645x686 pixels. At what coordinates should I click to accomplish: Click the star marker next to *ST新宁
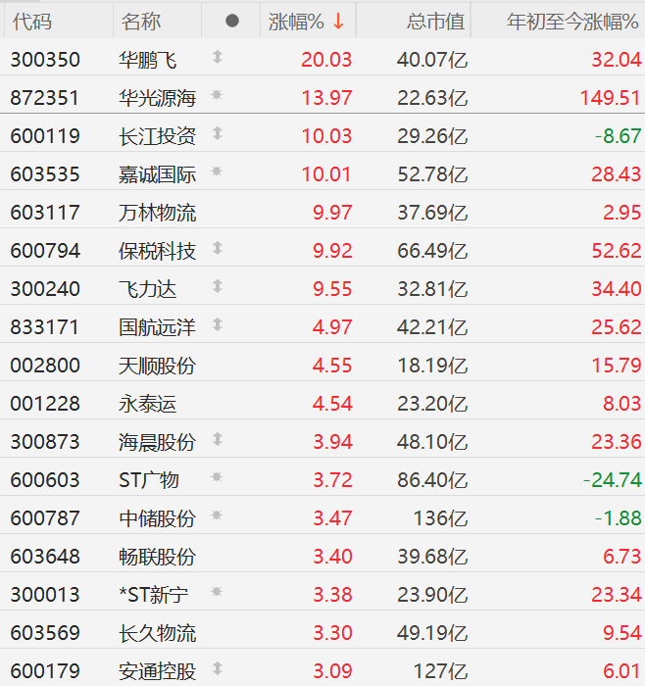click(x=217, y=592)
